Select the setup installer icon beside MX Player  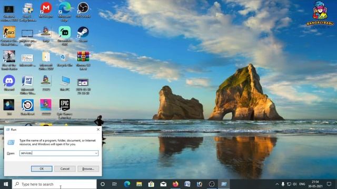pos(27,12)
